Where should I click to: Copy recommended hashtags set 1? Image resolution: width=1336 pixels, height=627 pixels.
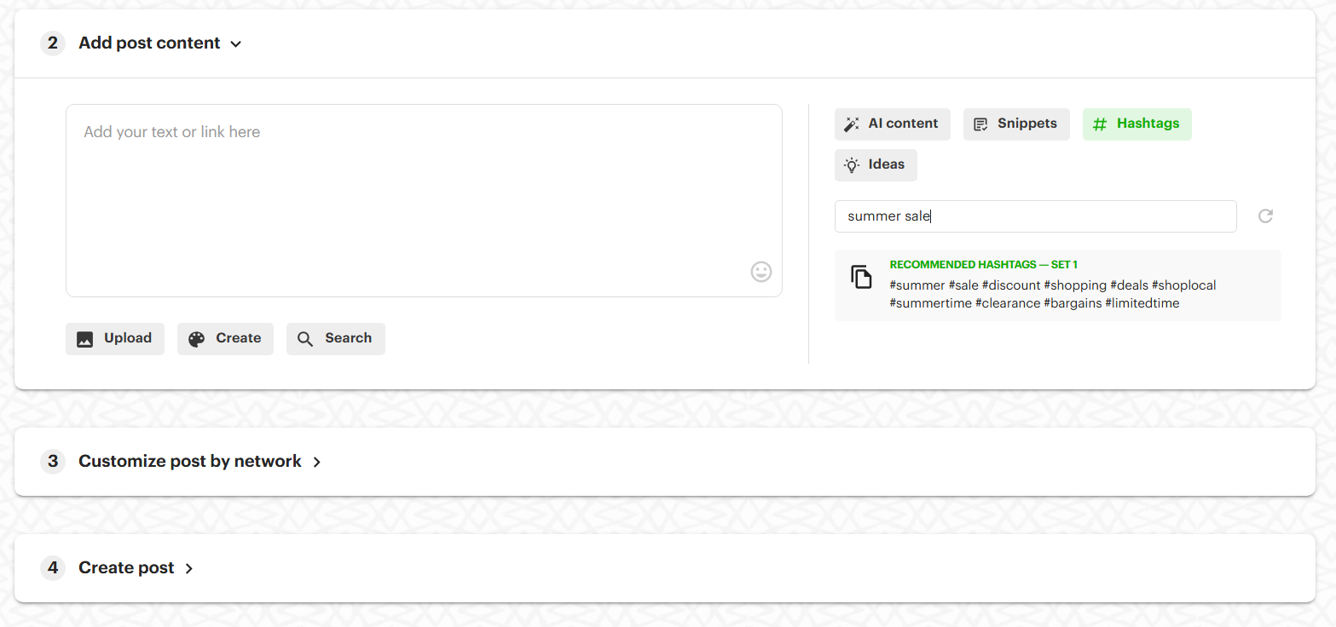pyautogui.click(x=861, y=277)
